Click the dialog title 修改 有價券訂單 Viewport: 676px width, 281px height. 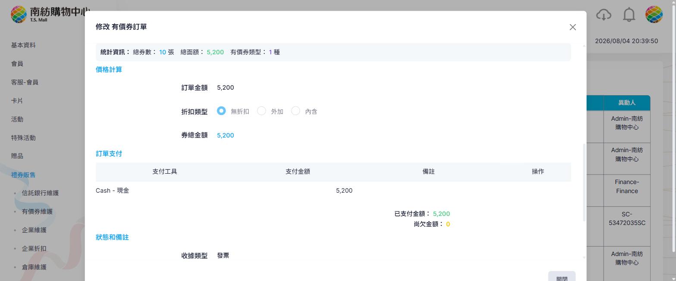[121, 27]
